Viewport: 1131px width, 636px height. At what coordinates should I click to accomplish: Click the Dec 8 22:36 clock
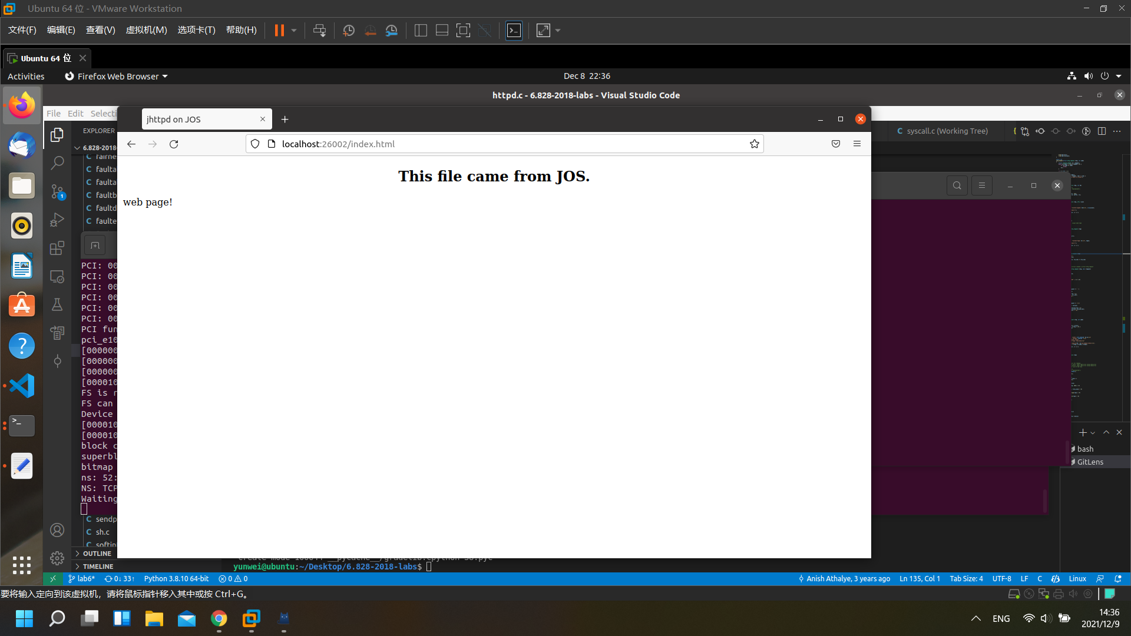587,76
